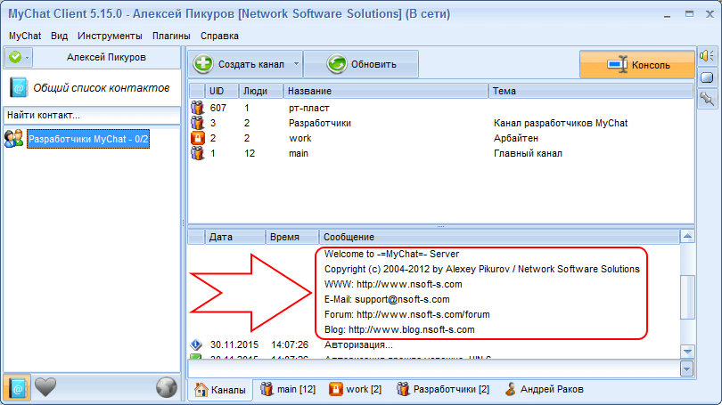Open the message input dropdown arrow at bottom right
The width and height of the screenshot is (722, 405).
[x=687, y=368]
